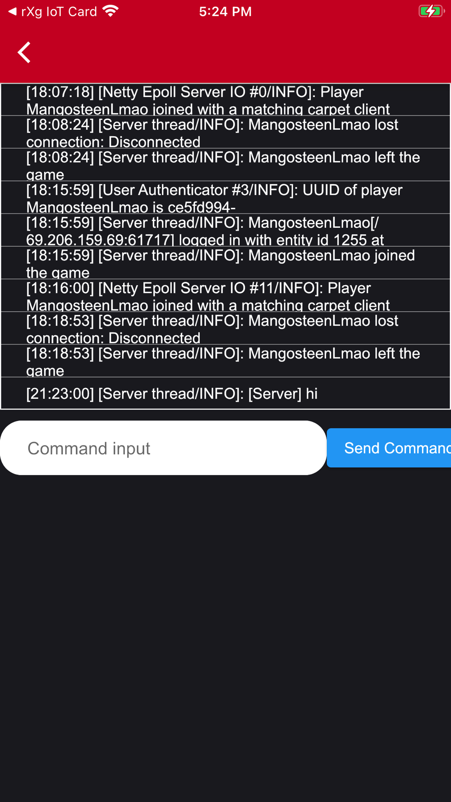The height and width of the screenshot is (802, 451).
Task: Select the 18:07:18 Netty Epoll log entry
Action: point(225,100)
